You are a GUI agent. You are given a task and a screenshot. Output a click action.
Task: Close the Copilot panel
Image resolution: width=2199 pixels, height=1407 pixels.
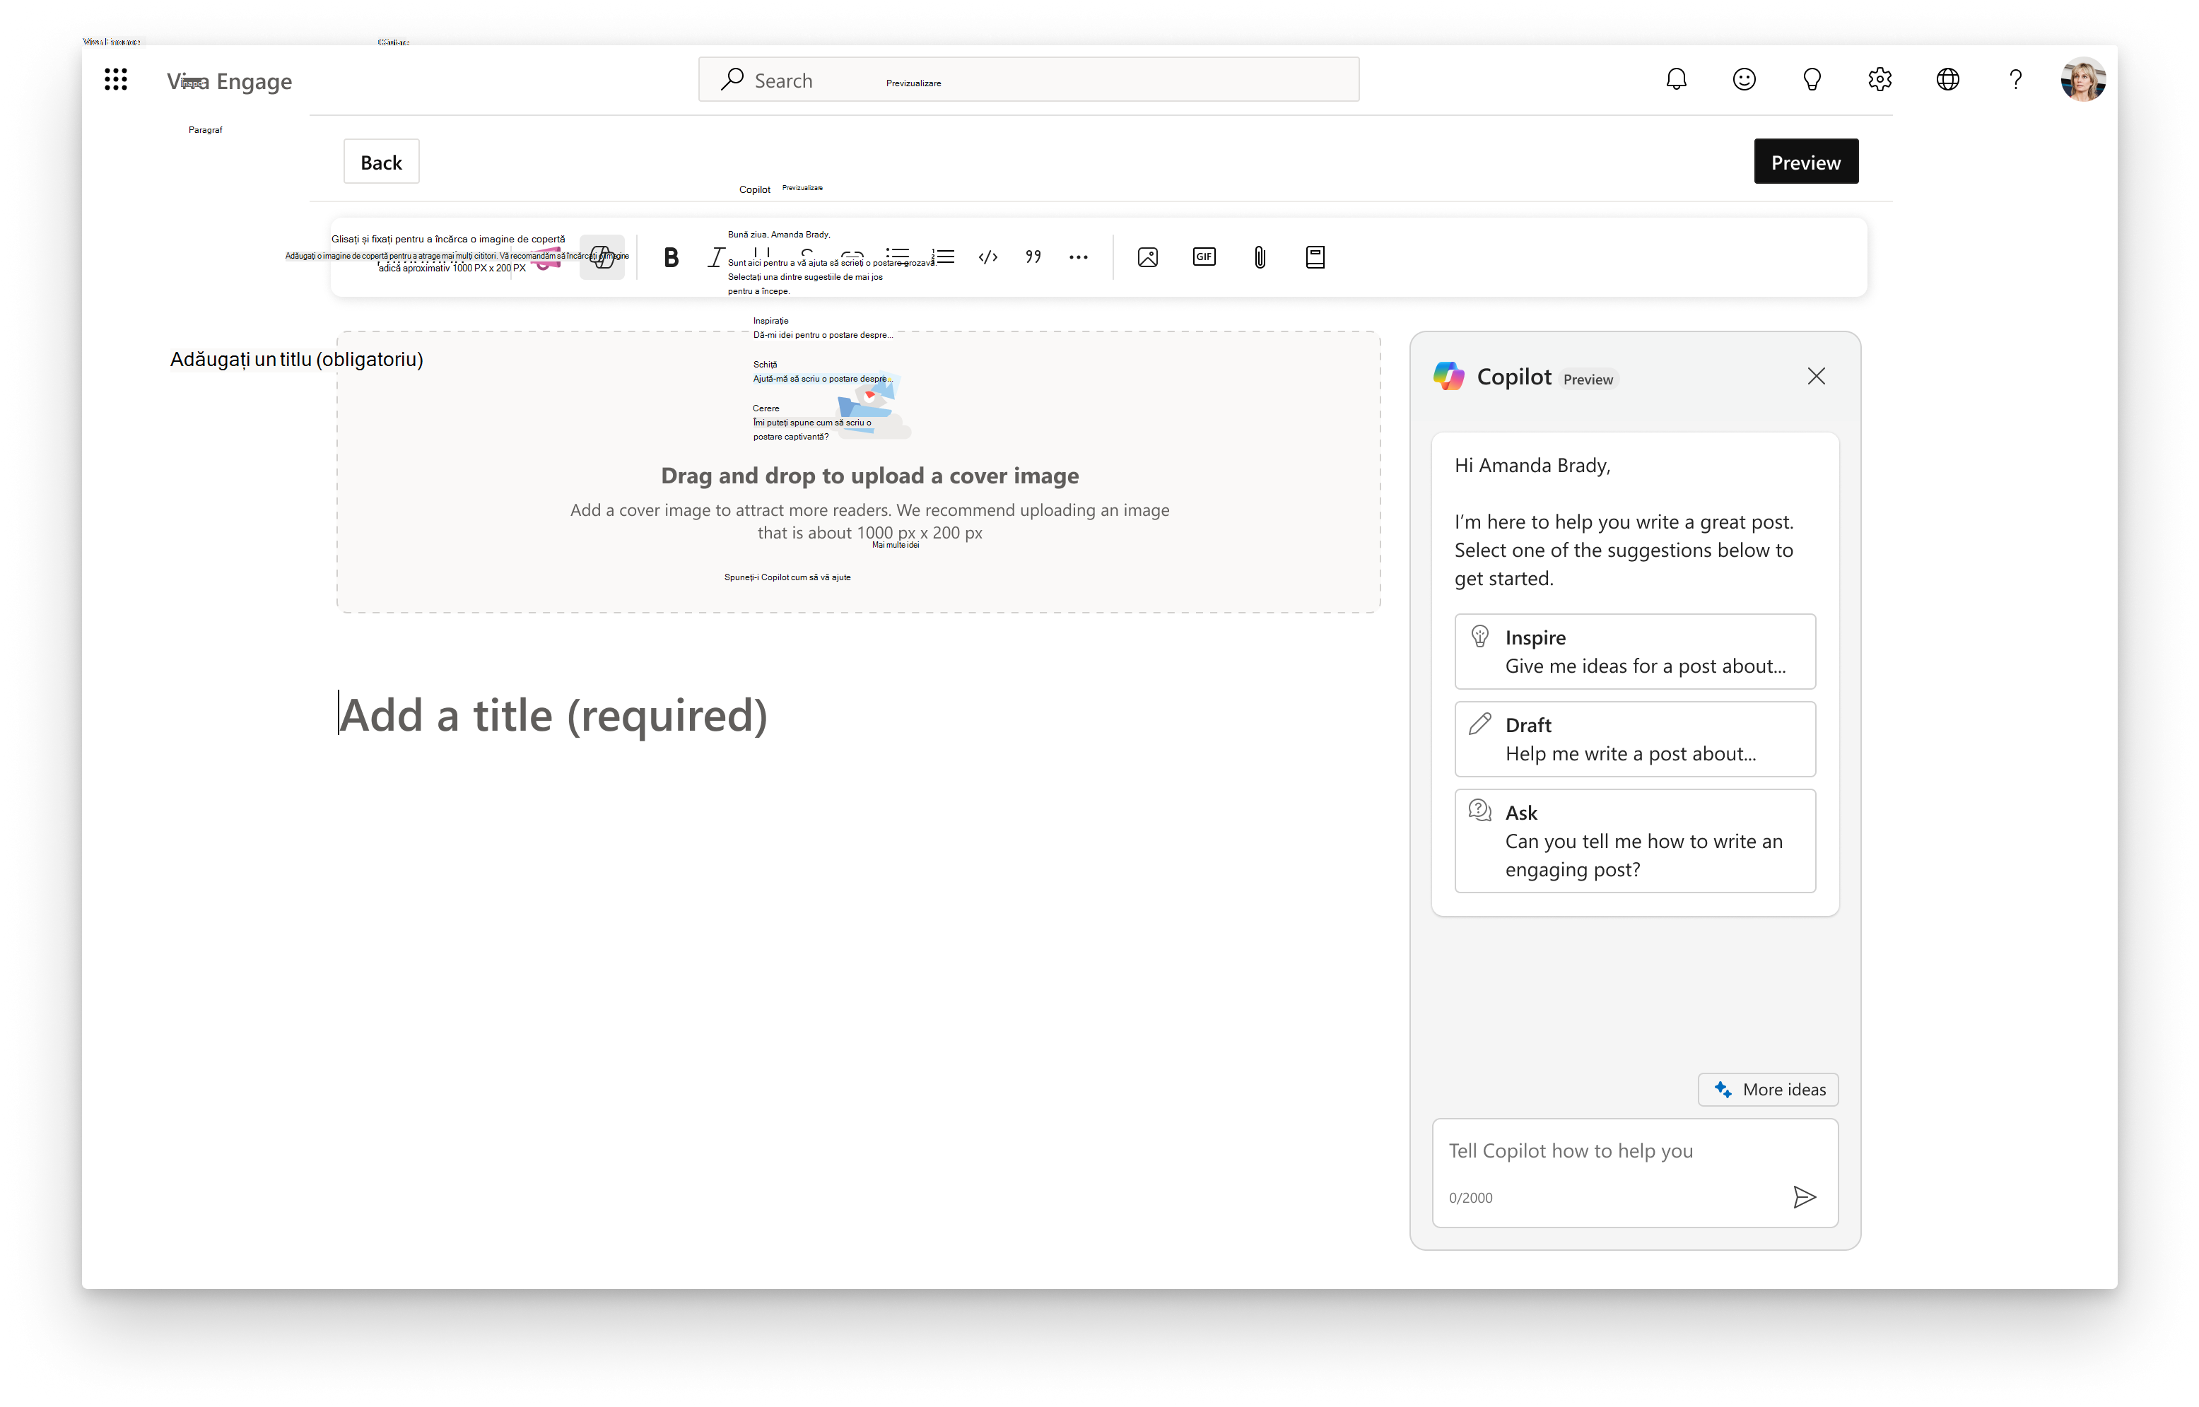click(1815, 377)
